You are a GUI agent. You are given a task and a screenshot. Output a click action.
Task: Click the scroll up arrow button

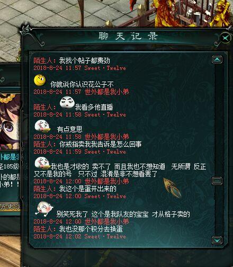217,60
